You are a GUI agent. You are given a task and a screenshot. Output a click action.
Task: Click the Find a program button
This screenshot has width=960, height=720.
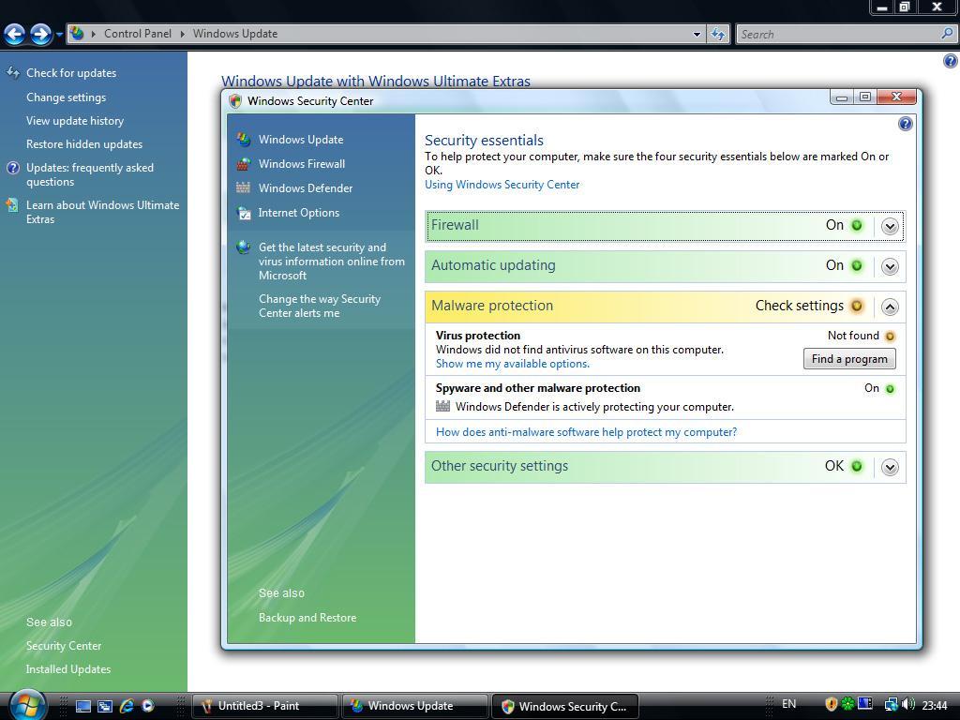click(849, 359)
